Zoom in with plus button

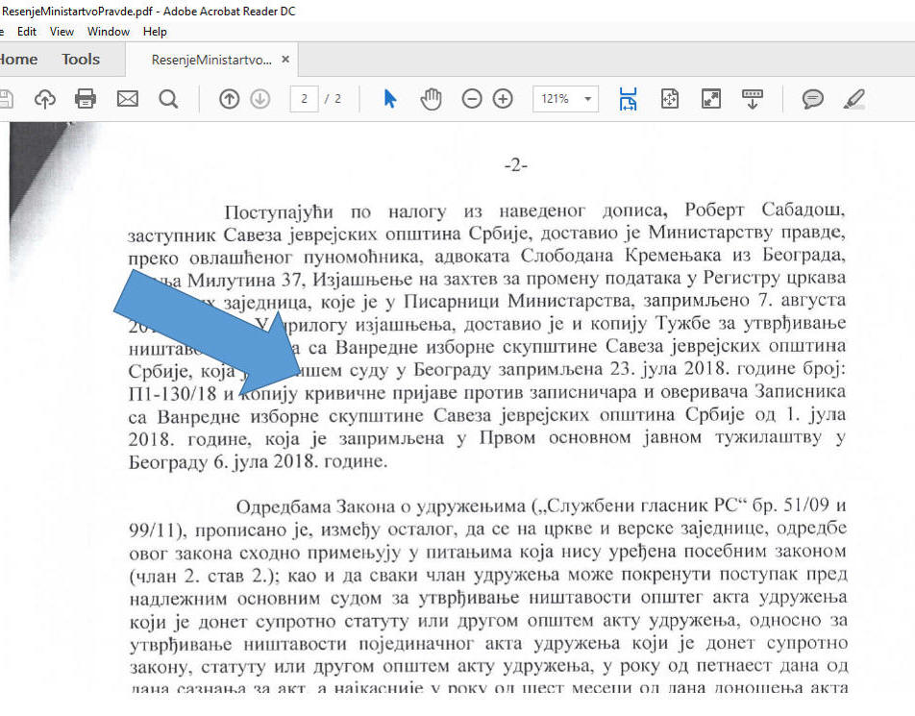point(503,99)
